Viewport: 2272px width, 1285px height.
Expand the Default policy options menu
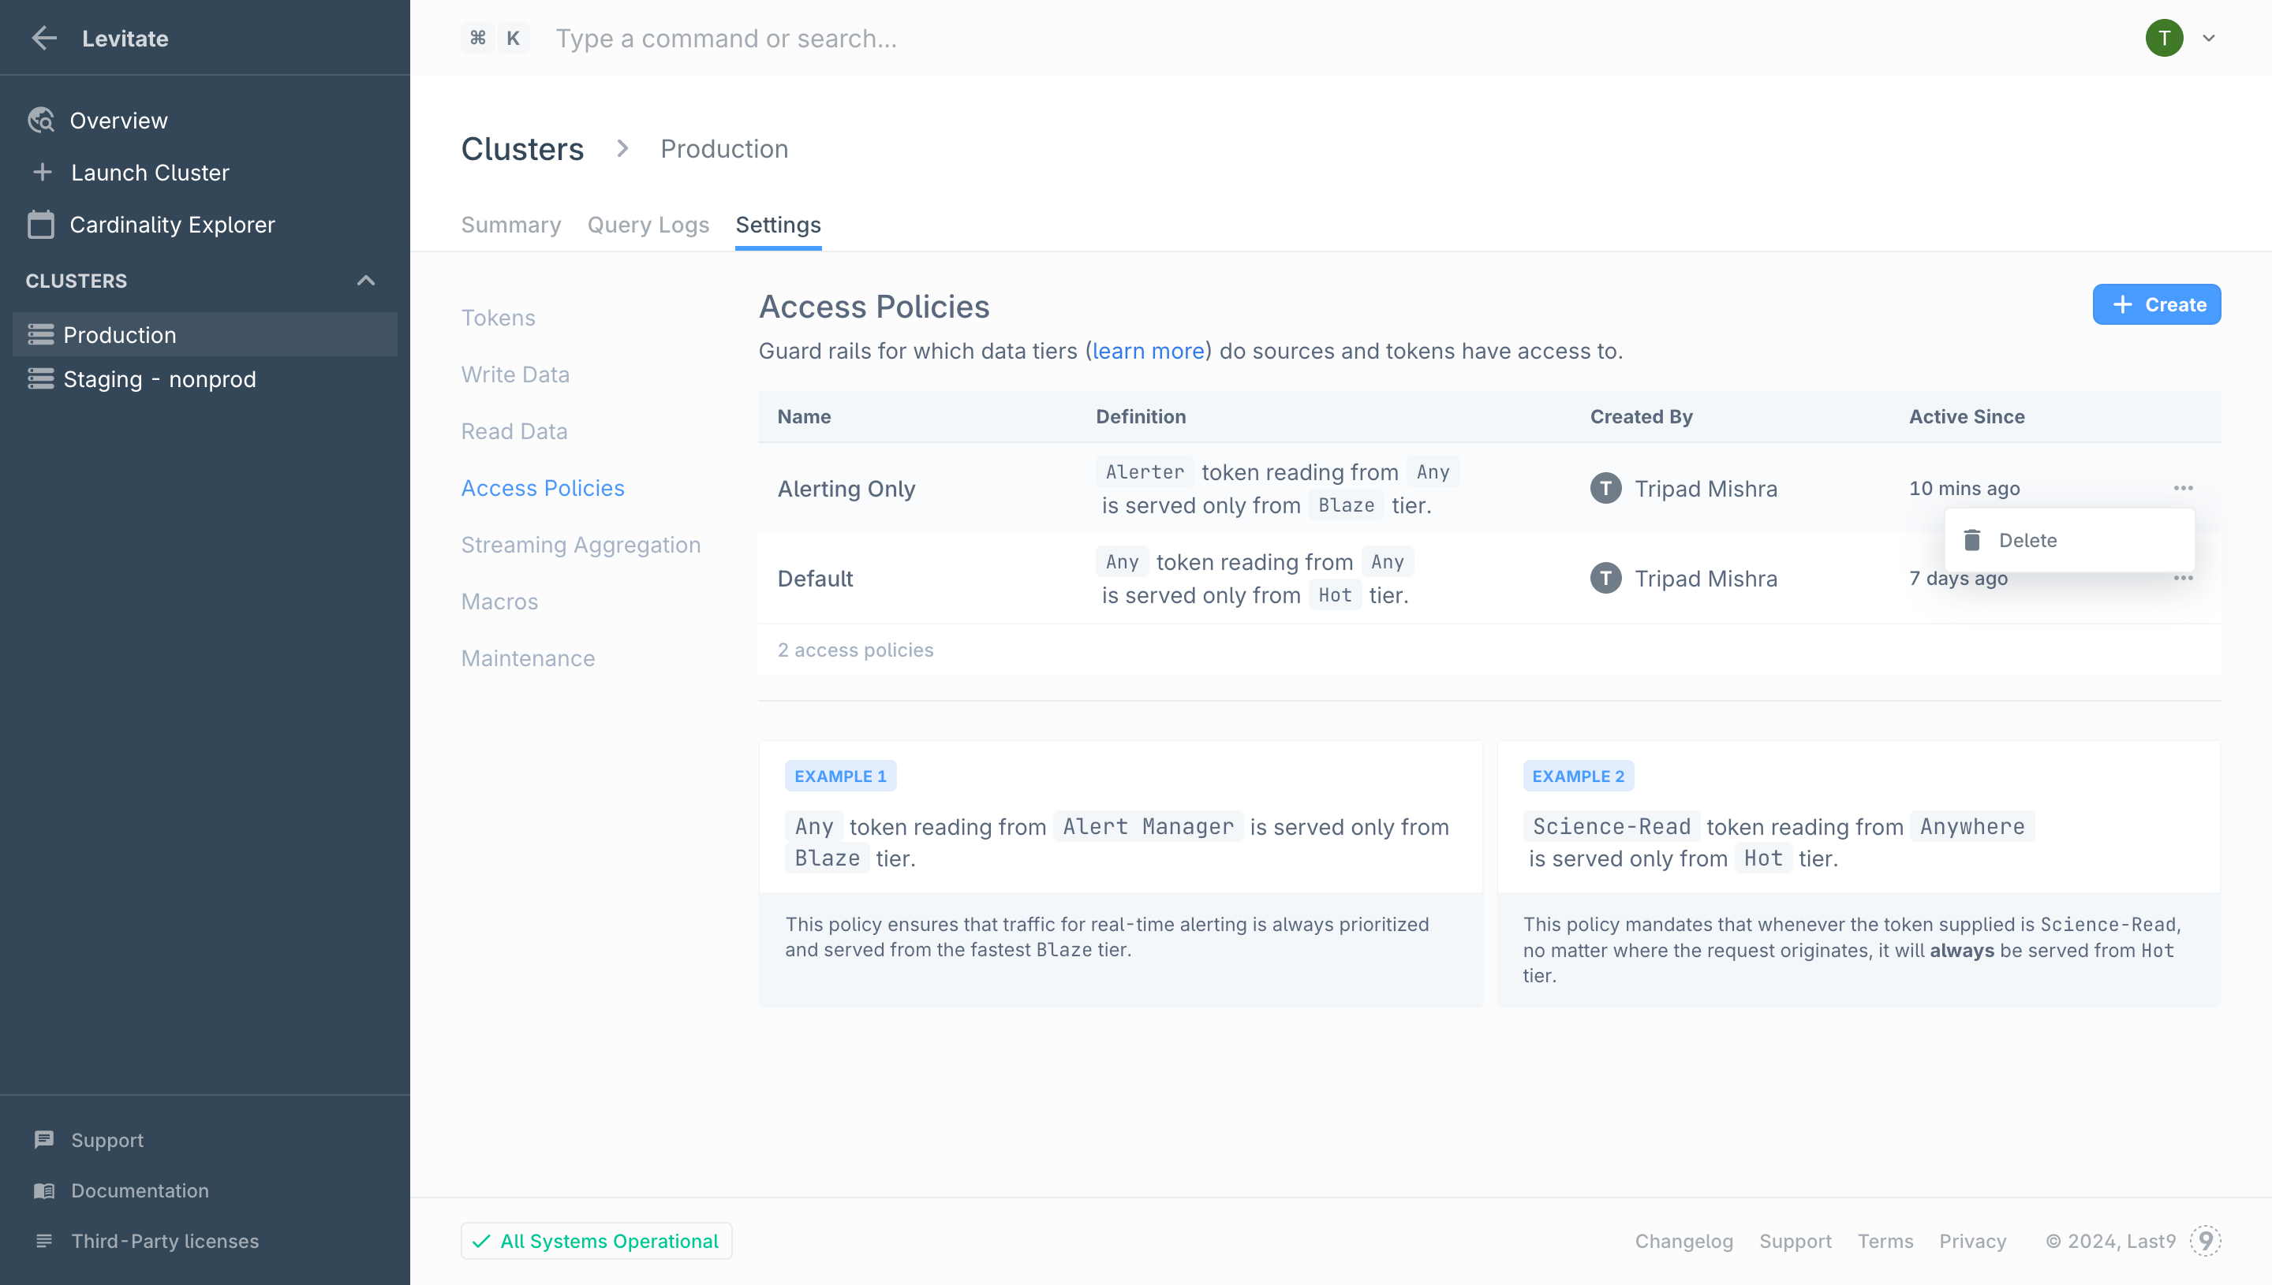pyautogui.click(x=2183, y=579)
